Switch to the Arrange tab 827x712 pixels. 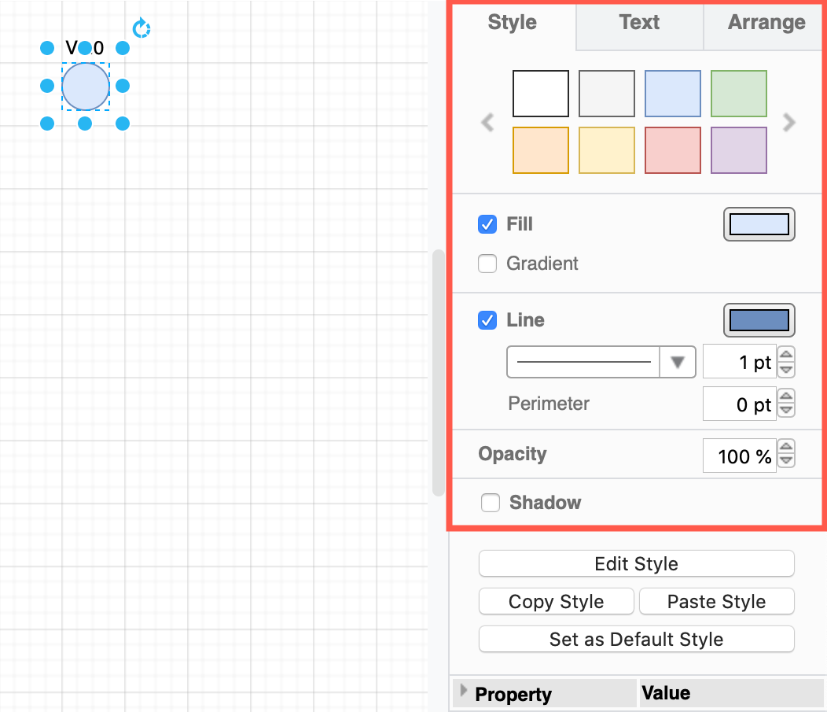[x=763, y=22]
